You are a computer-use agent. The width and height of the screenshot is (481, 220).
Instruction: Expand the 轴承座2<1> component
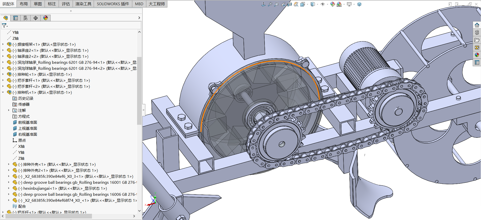3,50
